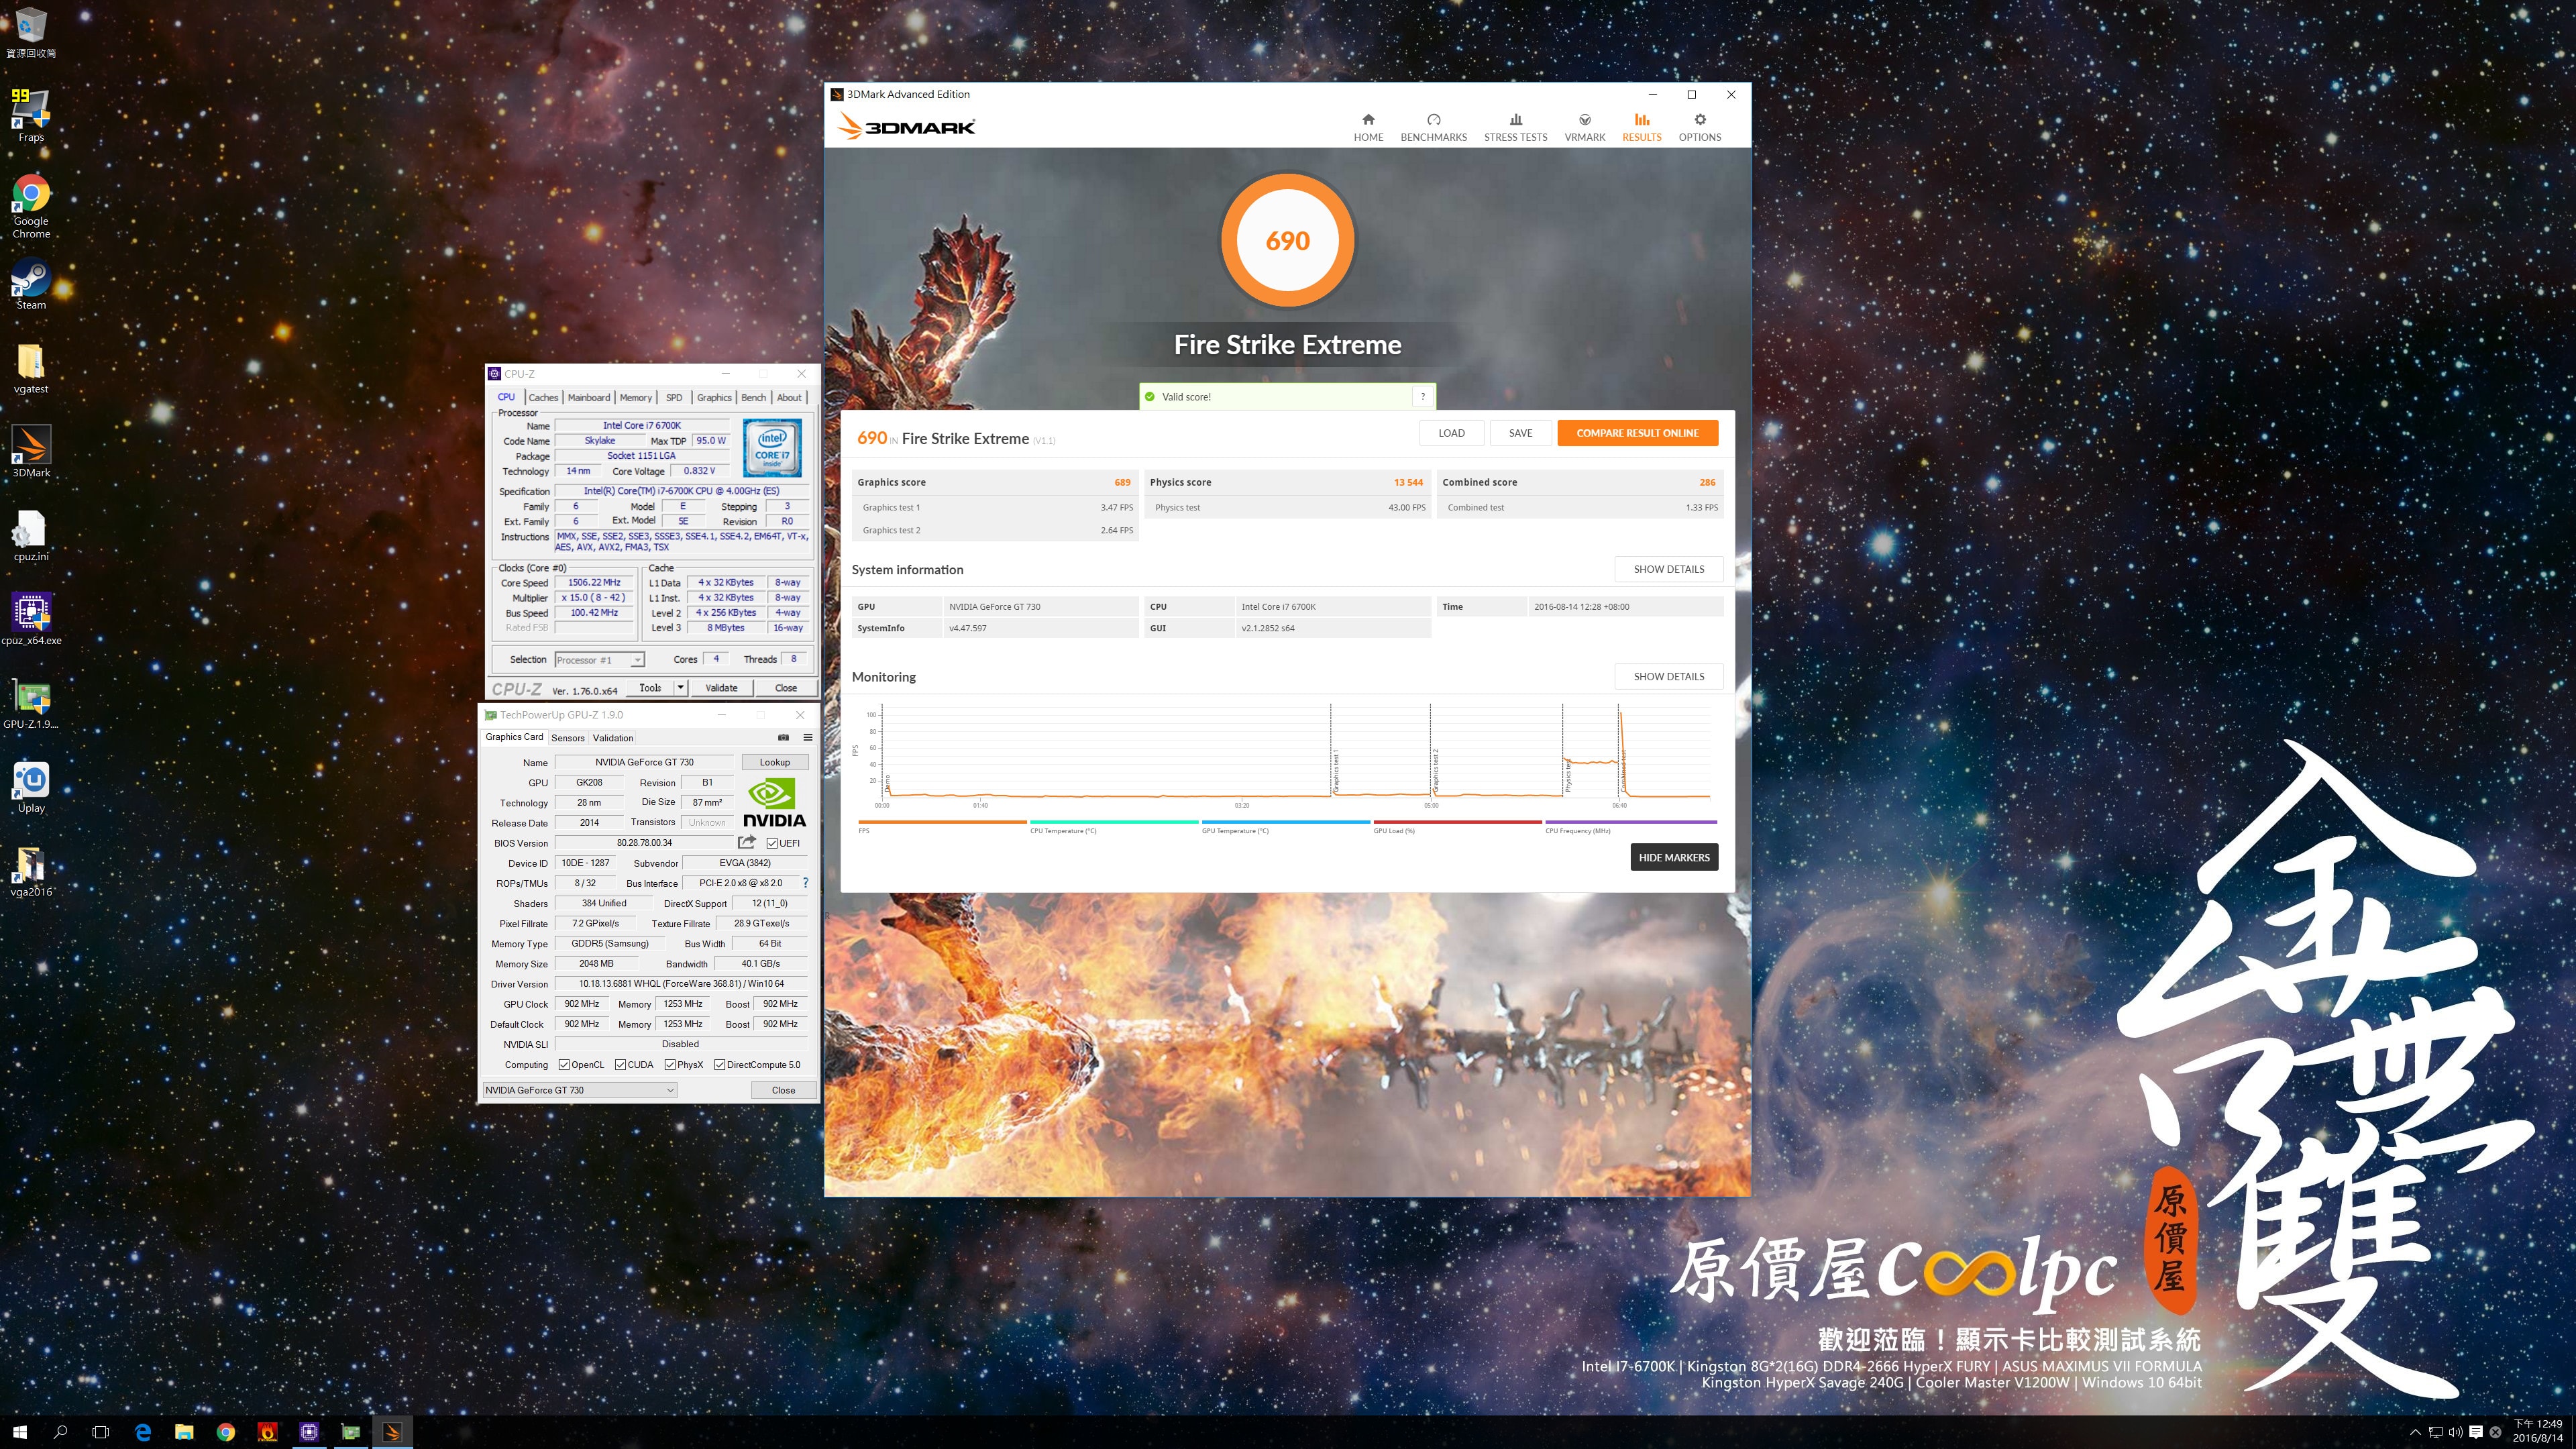
Task: Click the Validate button in CPU-Z
Action: (x=721, y=688)
